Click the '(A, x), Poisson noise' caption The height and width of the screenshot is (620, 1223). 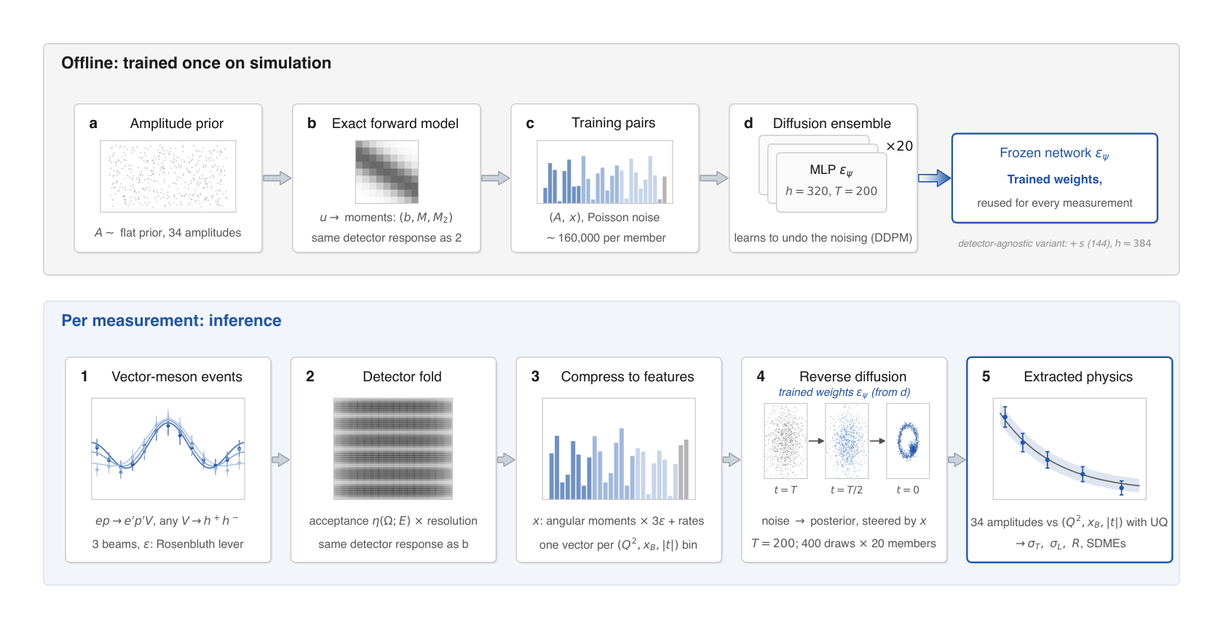pos(605,218)
